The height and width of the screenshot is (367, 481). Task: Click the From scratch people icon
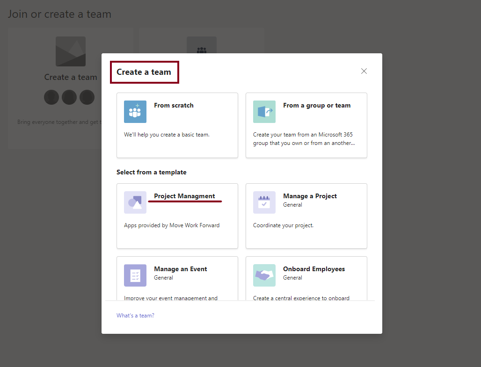click(x=135, y=111)
